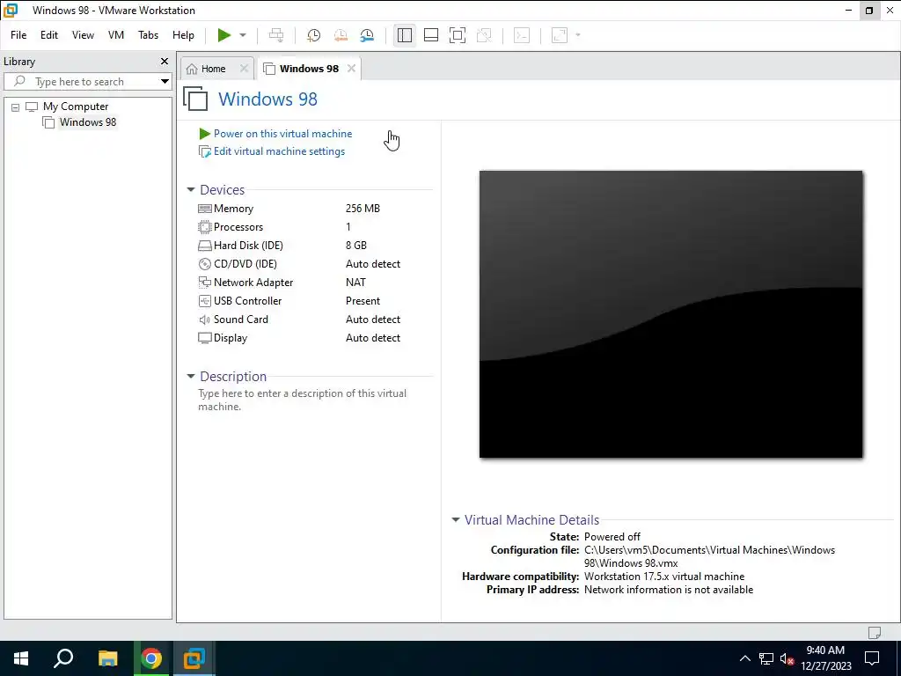
Task: Click the muted volume tray icon
Action: pyautogui.click(x=787, y=658)
